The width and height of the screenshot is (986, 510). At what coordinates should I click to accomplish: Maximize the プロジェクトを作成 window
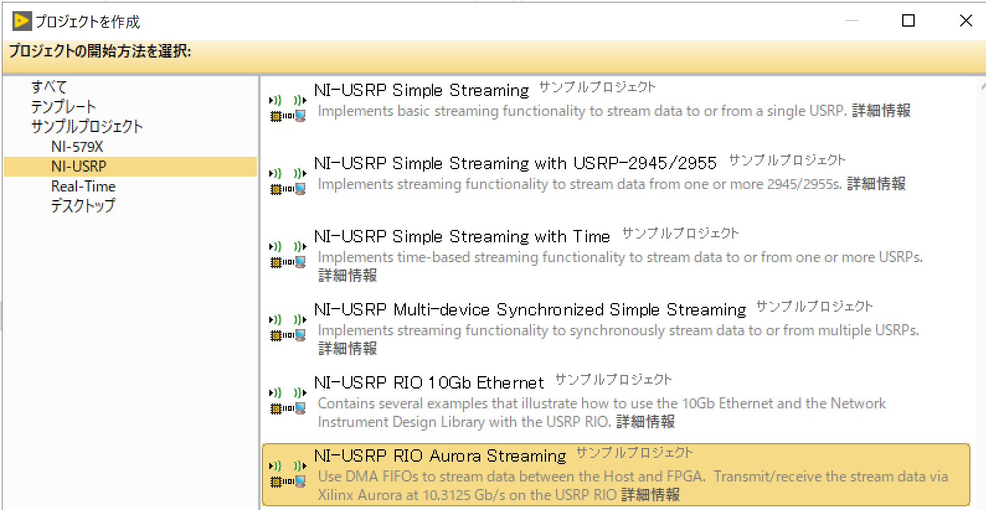pyautogui.click(x=908, y=21)
